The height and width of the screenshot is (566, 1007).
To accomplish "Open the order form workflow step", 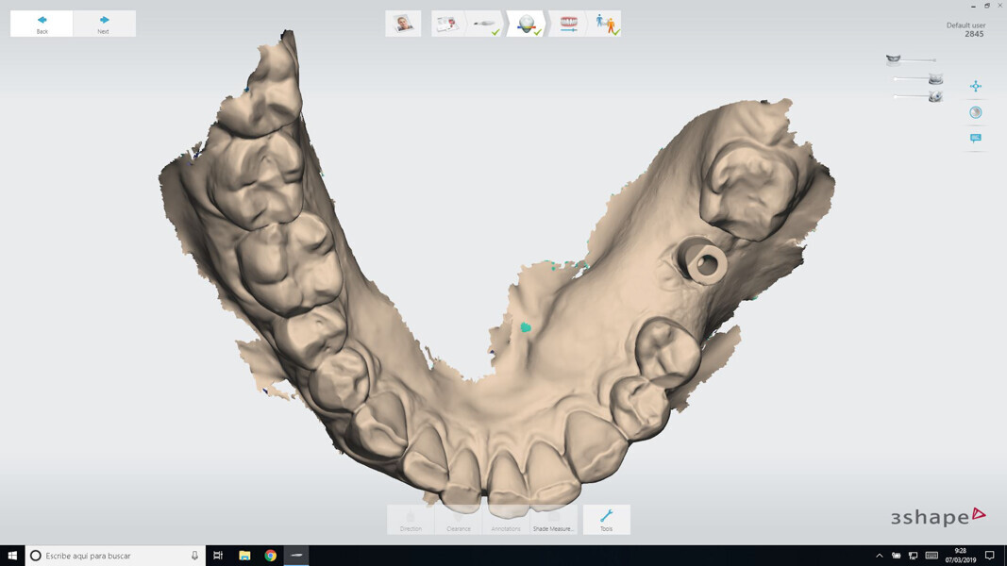I will pos(446,24).
